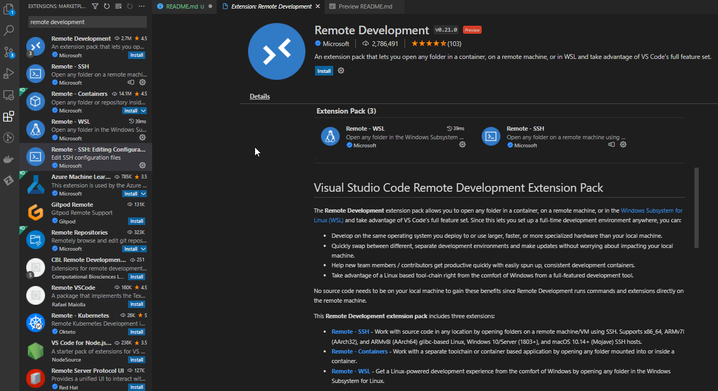Click the Remote - Kubernetes wheel icon
This screenshot has width=718, height=391.
pyautogui.click(x=35, y=323)
